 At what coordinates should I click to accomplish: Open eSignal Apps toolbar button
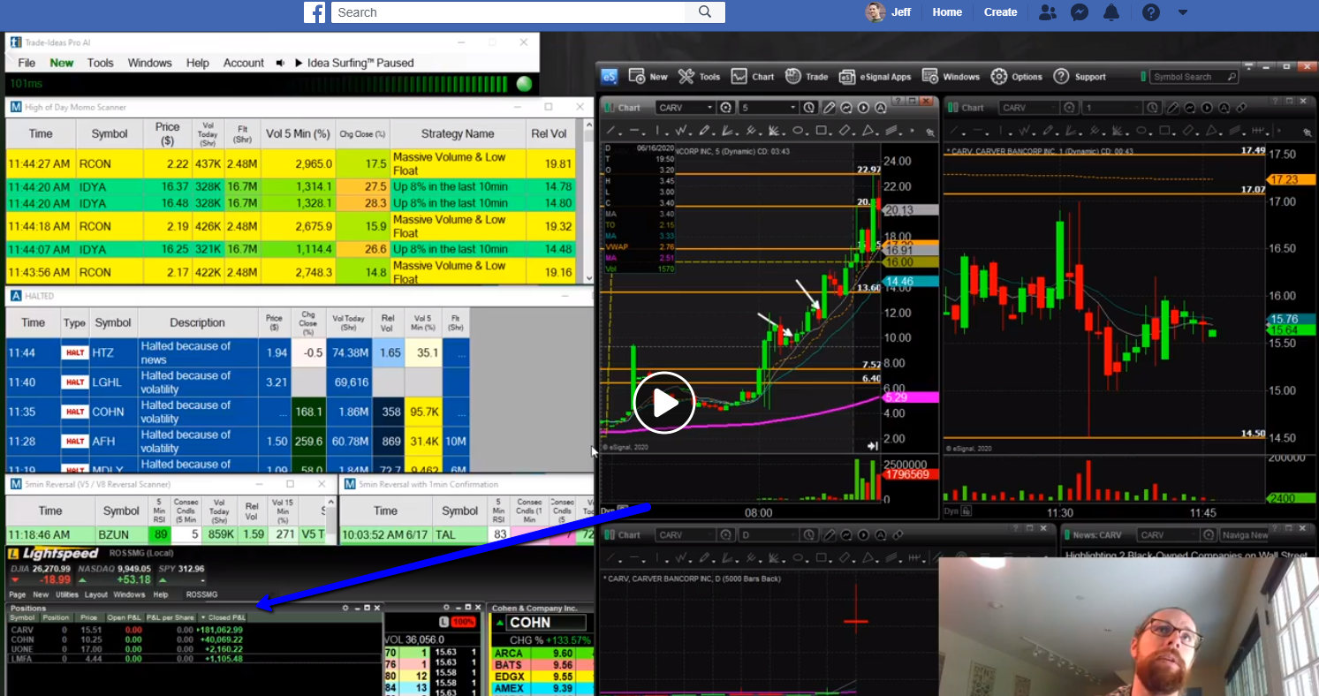click(875, 77)
